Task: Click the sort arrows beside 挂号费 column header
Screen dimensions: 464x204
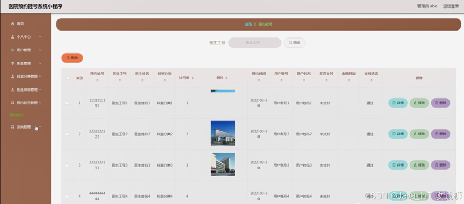Action: click(193, 78)
